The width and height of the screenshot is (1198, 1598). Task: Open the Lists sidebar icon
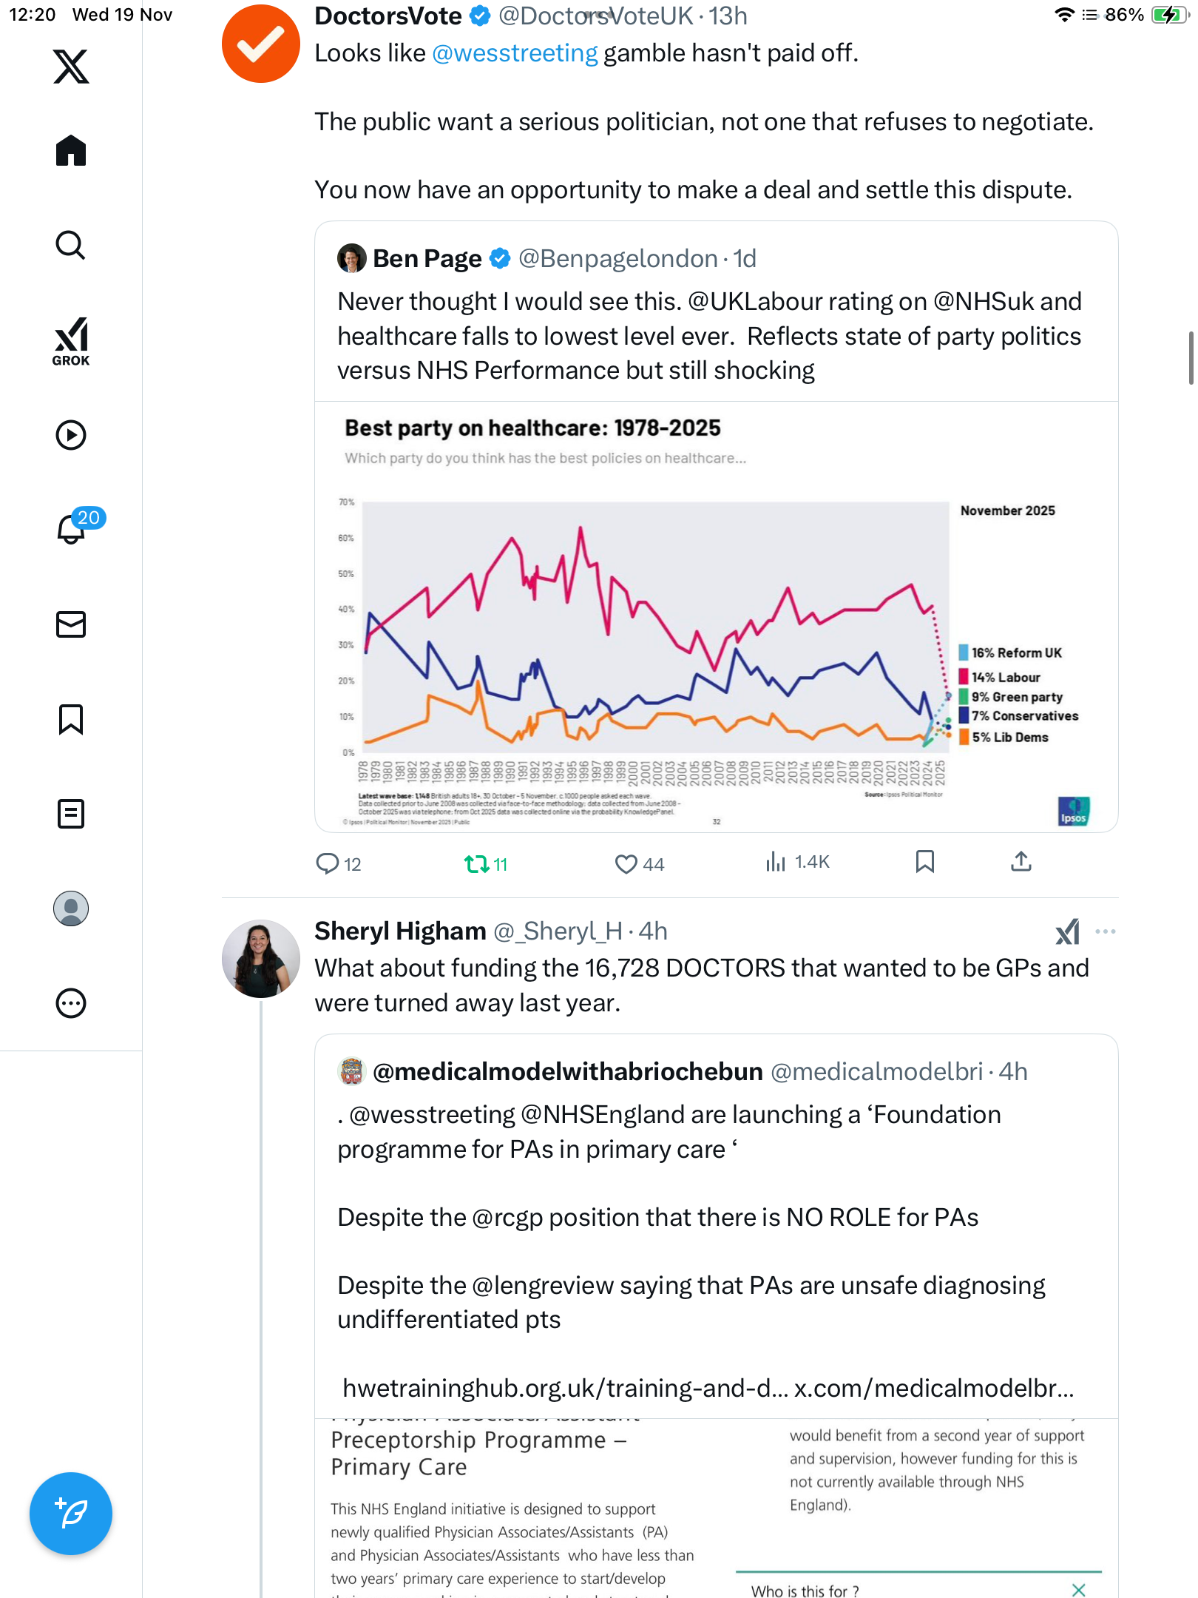pyautogui.click(x=71, y=814)
